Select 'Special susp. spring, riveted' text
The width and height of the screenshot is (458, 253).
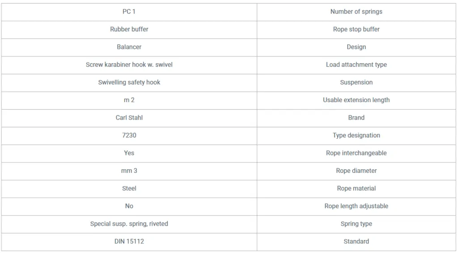click(129, 224)
